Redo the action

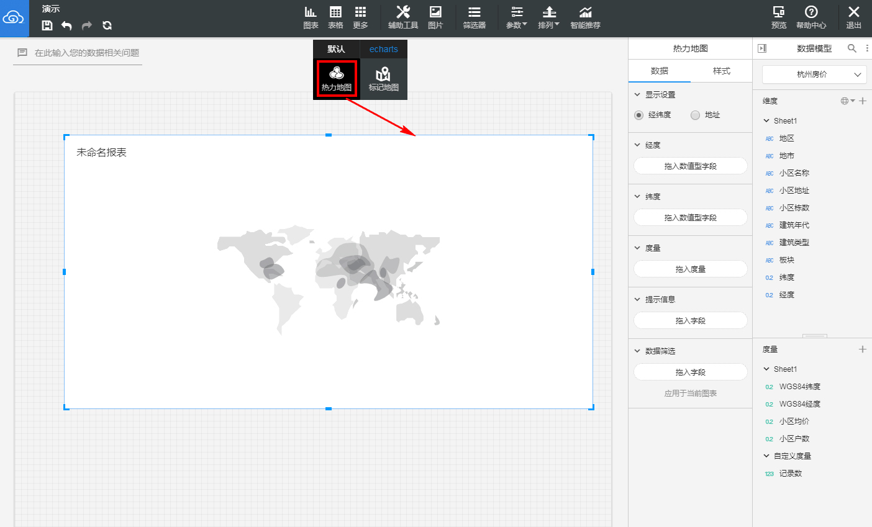87,25
